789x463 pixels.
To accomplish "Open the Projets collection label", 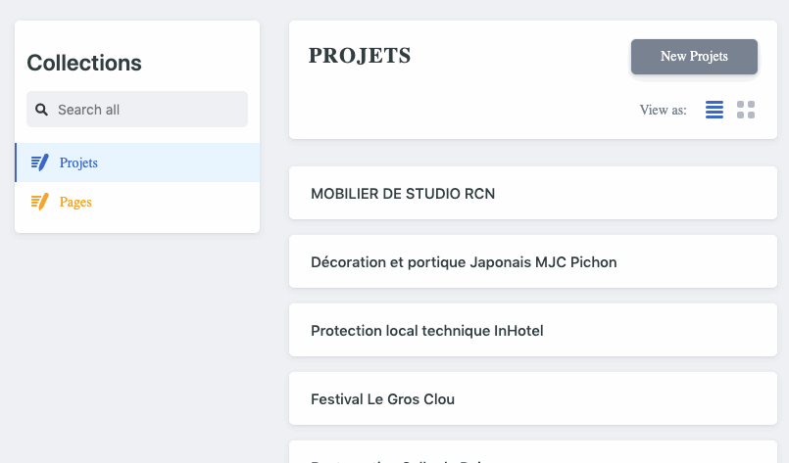I will pyautogui.click(x=78, y=162).
